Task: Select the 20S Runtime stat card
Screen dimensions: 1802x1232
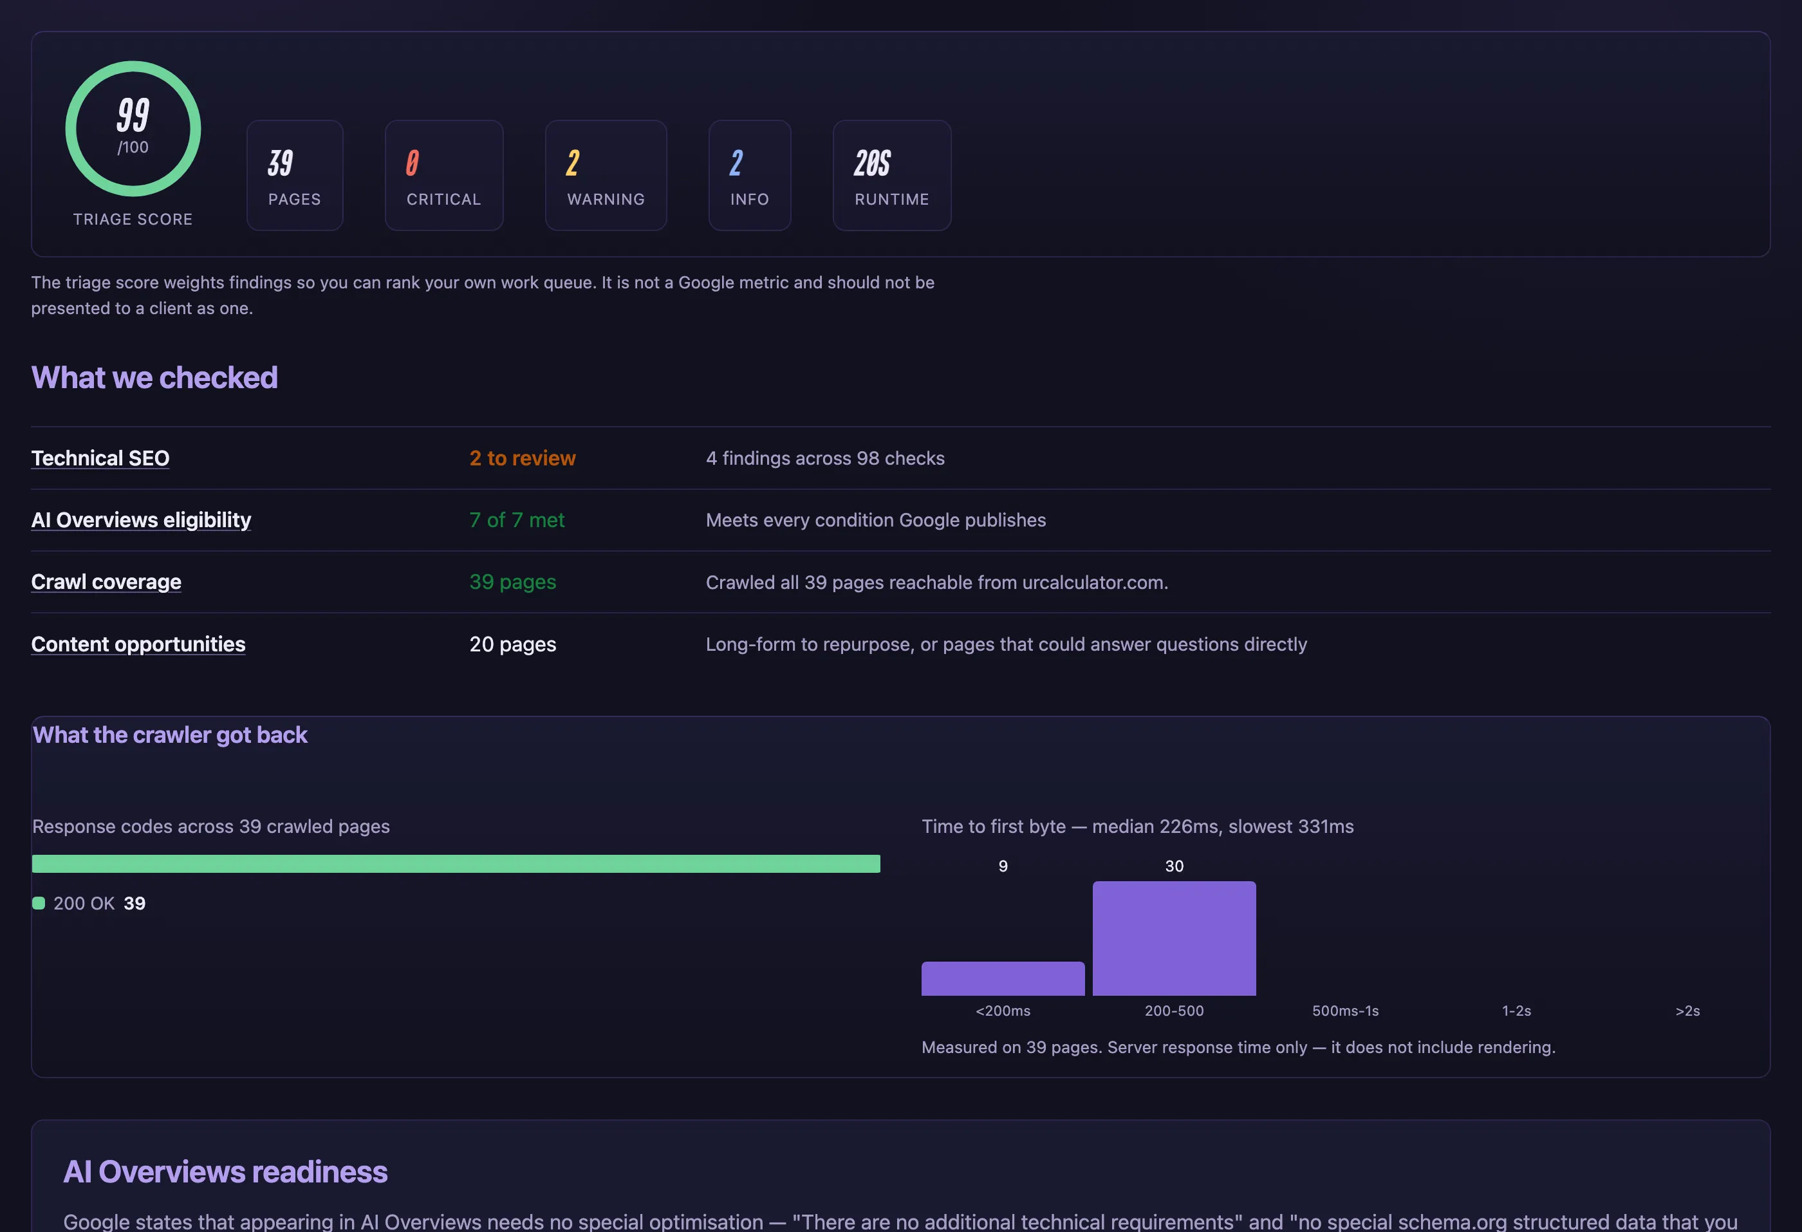Action: coord(892,175)
